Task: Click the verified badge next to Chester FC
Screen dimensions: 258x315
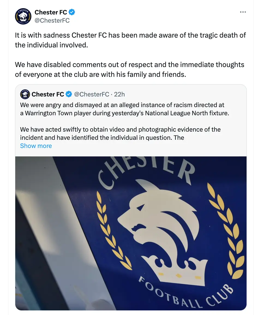Action: coord(72,12)
